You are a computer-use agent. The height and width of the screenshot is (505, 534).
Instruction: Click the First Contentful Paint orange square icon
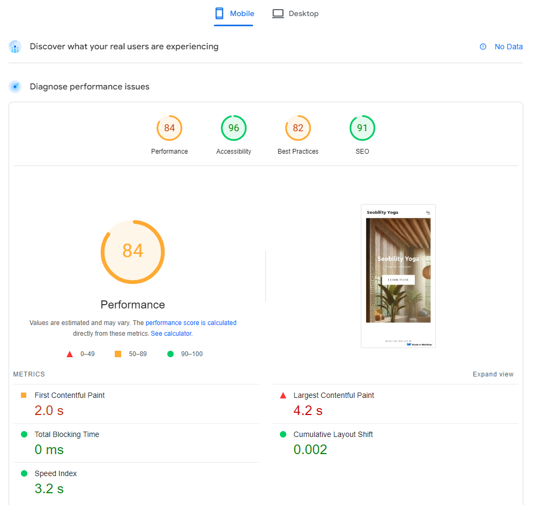pyautogui.click(x=24, y=395)
